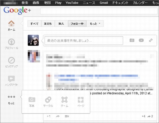The image size is (159, 123).
Task: Share the post with arrow icon
Action: tap(58, 116)
